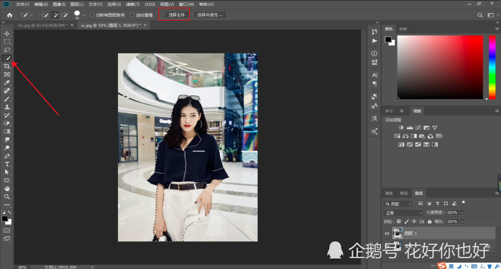Click the Home icon in options bar
Image resolution: width=501 pixels, height=269 pixels.
(x=10, y=15)
